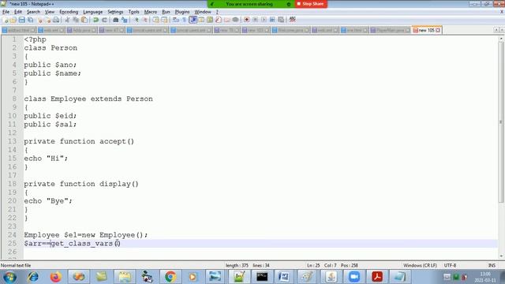Save the document using the Save icon
This screenshot has width=505, height=284.
21,20
